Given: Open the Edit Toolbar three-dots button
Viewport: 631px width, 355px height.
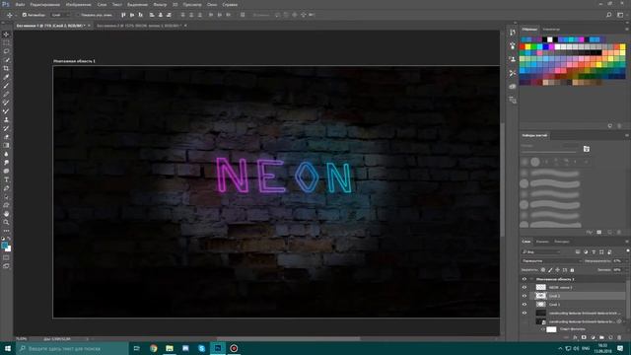Looking at the screenshot, I should point(6,231).
